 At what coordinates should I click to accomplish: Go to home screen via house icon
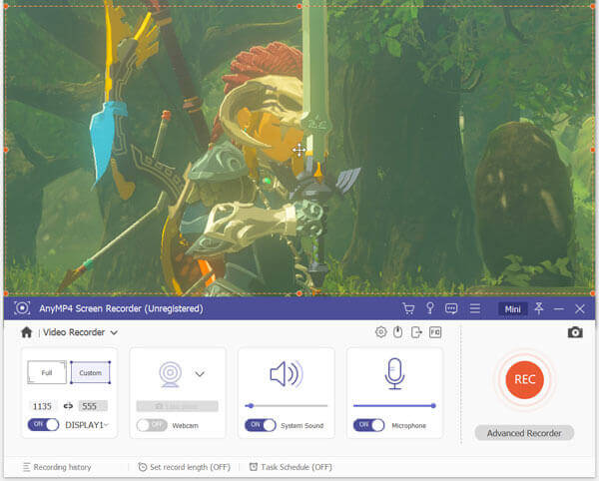pos(26,332)
